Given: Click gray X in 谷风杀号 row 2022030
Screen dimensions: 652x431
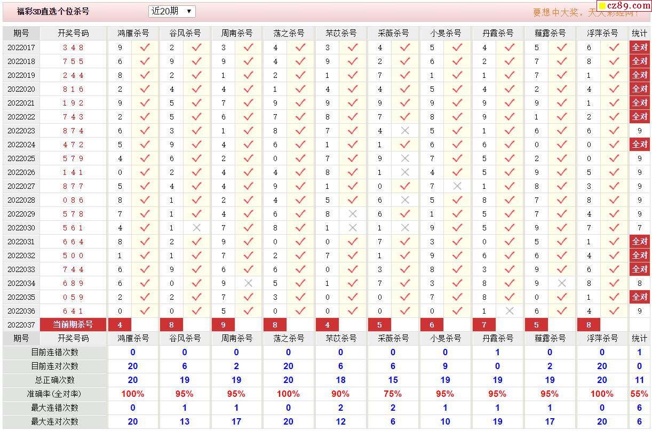Looking at the screenshot, I should (x=196, y=228).
